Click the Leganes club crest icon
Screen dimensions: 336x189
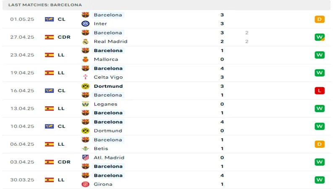[86, 104]
